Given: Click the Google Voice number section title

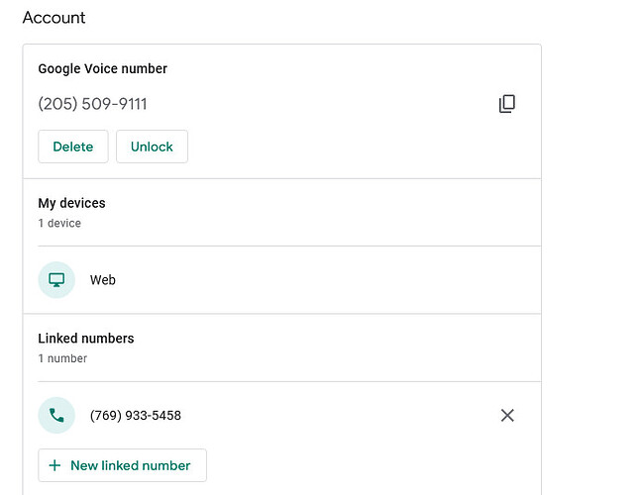Looking at the screenshot, I should click(x=103, y=68).
